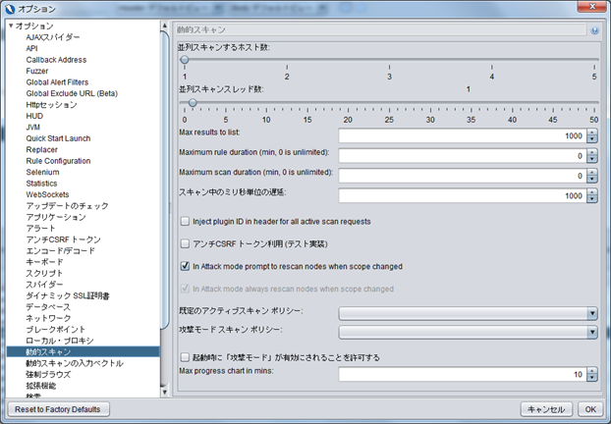
Task: Confirm with the OK button
Action: coord(590,409)
